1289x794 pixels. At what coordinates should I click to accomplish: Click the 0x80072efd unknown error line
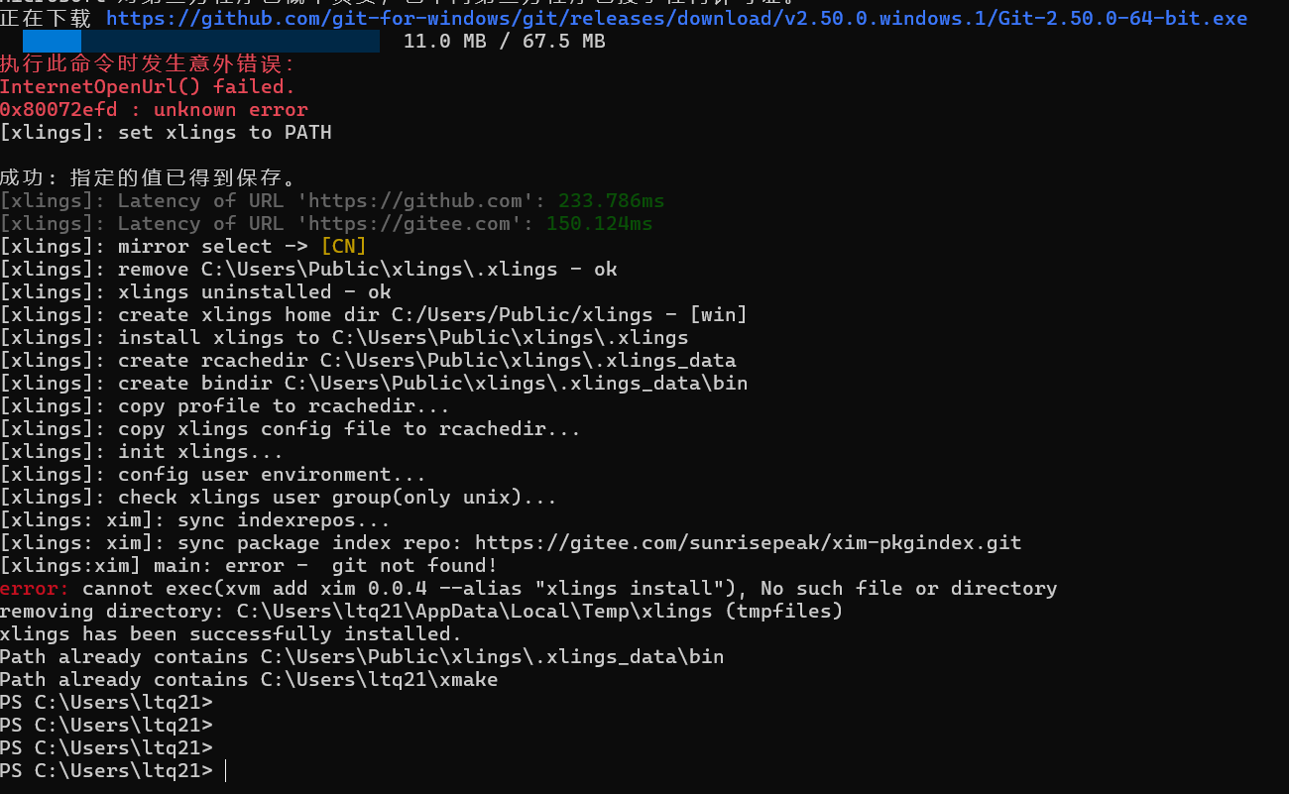pos(154,110)
